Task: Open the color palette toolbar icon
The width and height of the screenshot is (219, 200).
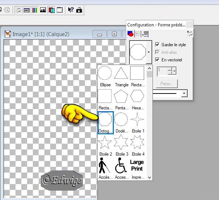Action: (35, 10)
